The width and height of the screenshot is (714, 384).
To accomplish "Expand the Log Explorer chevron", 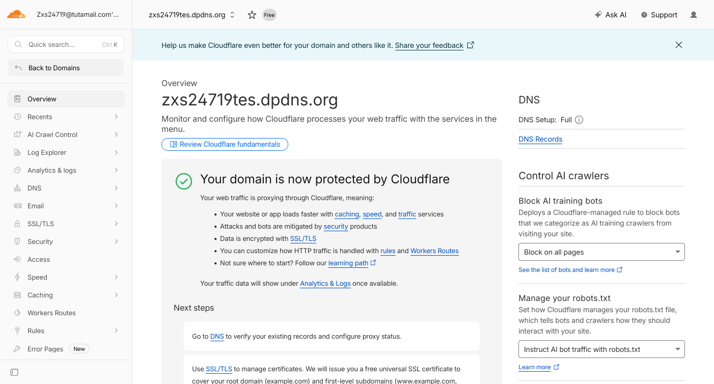I will (117, 152).
